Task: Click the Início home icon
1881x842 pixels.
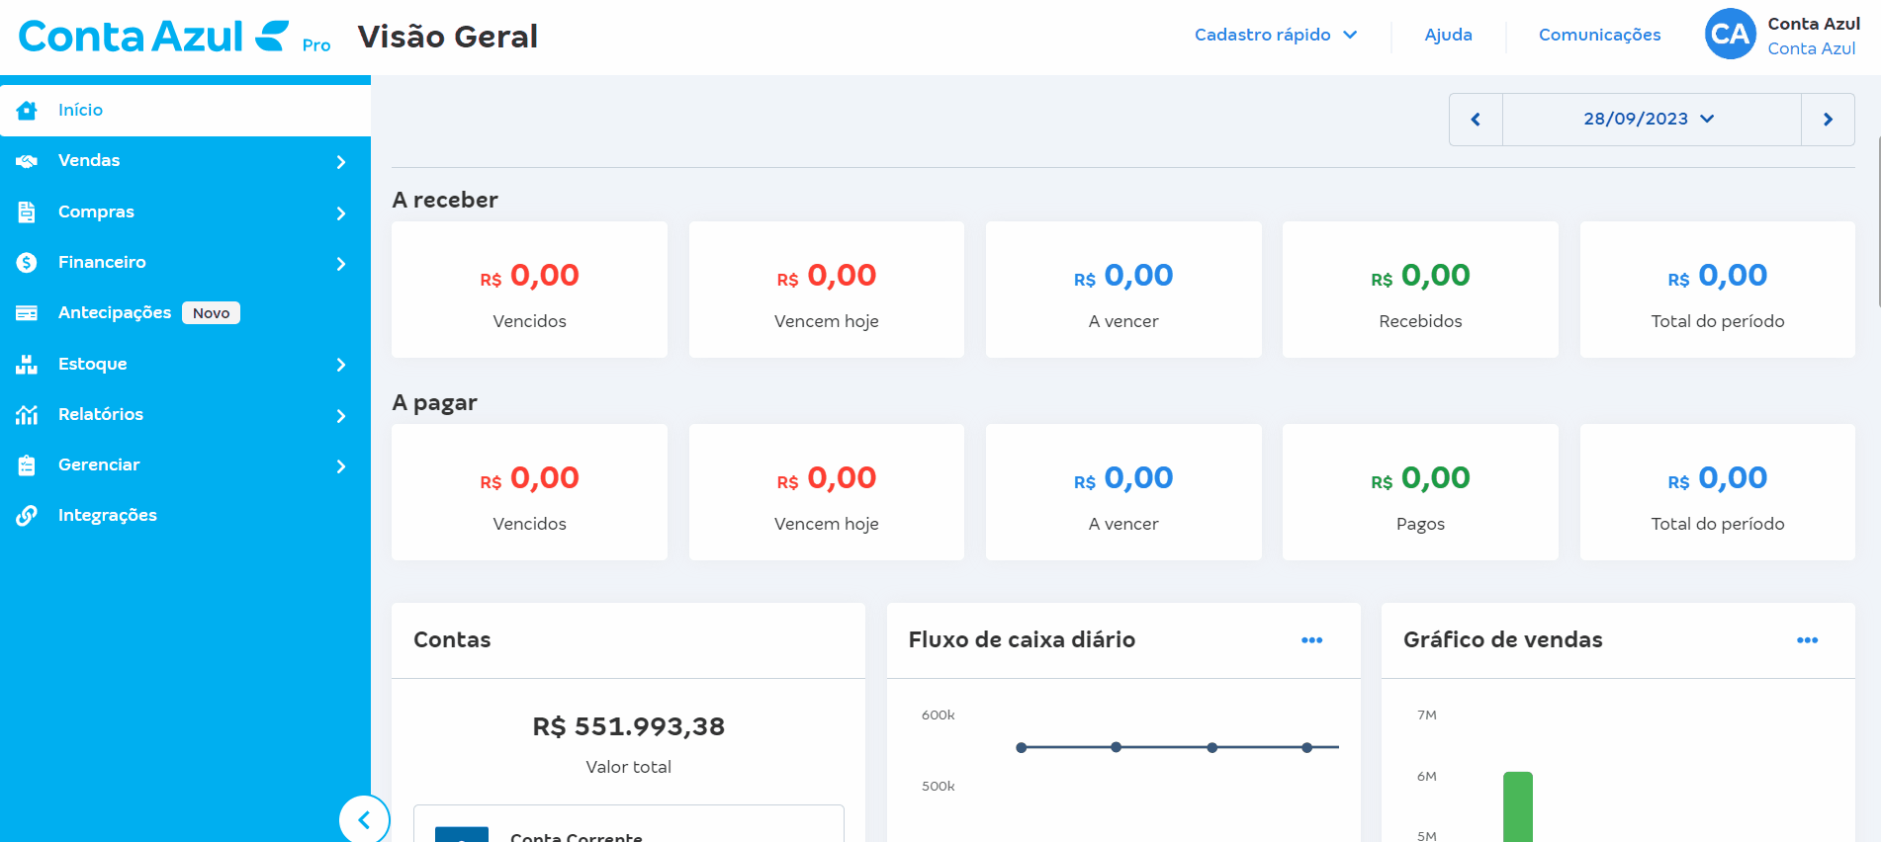Action: point(27,110)
